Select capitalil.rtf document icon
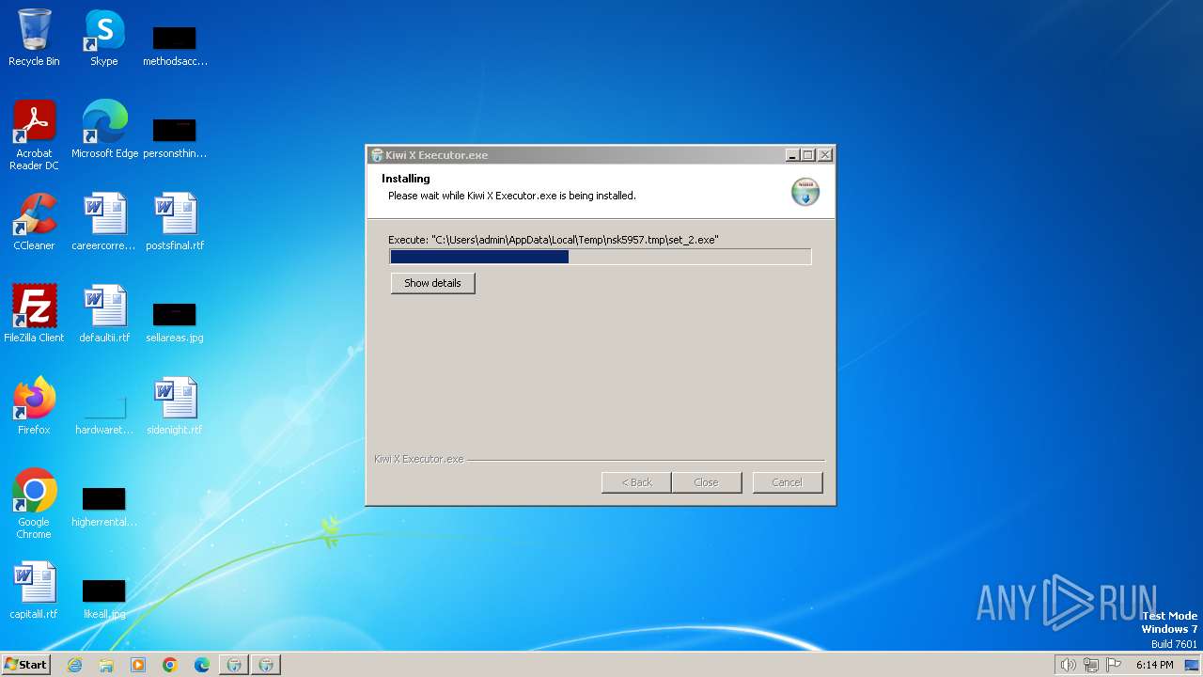The image size is (1203, 677). 34,590
